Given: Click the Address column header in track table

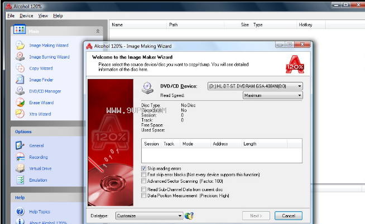Looking at the screenshot, I should point(225,144).
